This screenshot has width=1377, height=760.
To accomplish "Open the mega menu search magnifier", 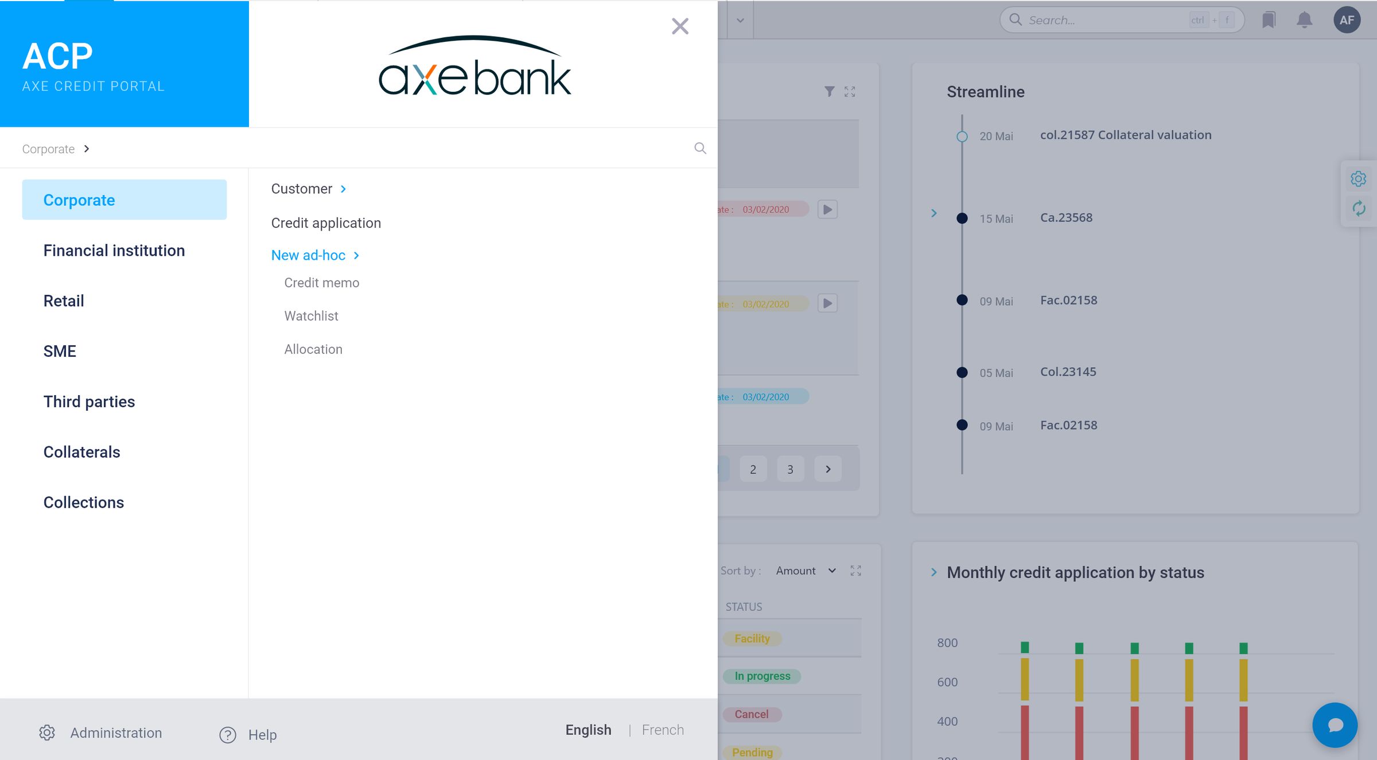I will [x=699, y=148].
